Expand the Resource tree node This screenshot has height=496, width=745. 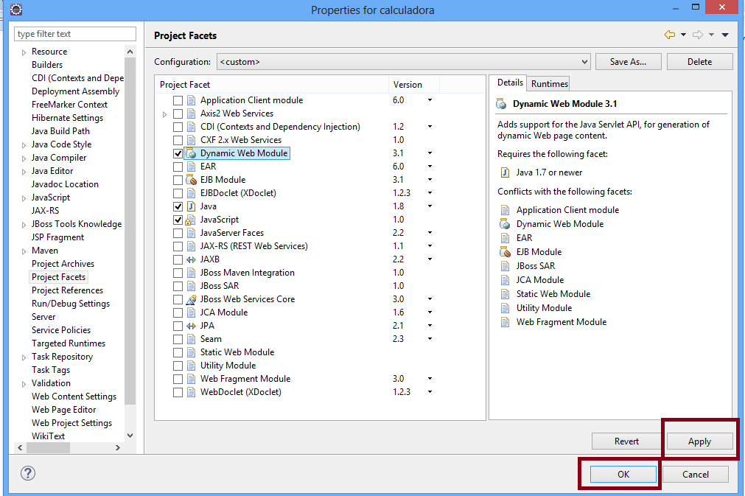coord(24,52)
